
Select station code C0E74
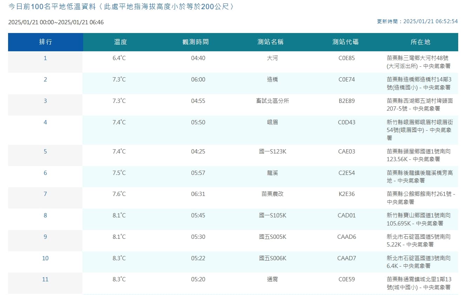(x=347, y=79)
